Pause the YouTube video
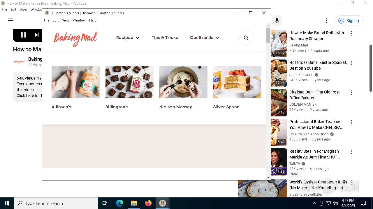The image size is (373, 209). (24, 35)
